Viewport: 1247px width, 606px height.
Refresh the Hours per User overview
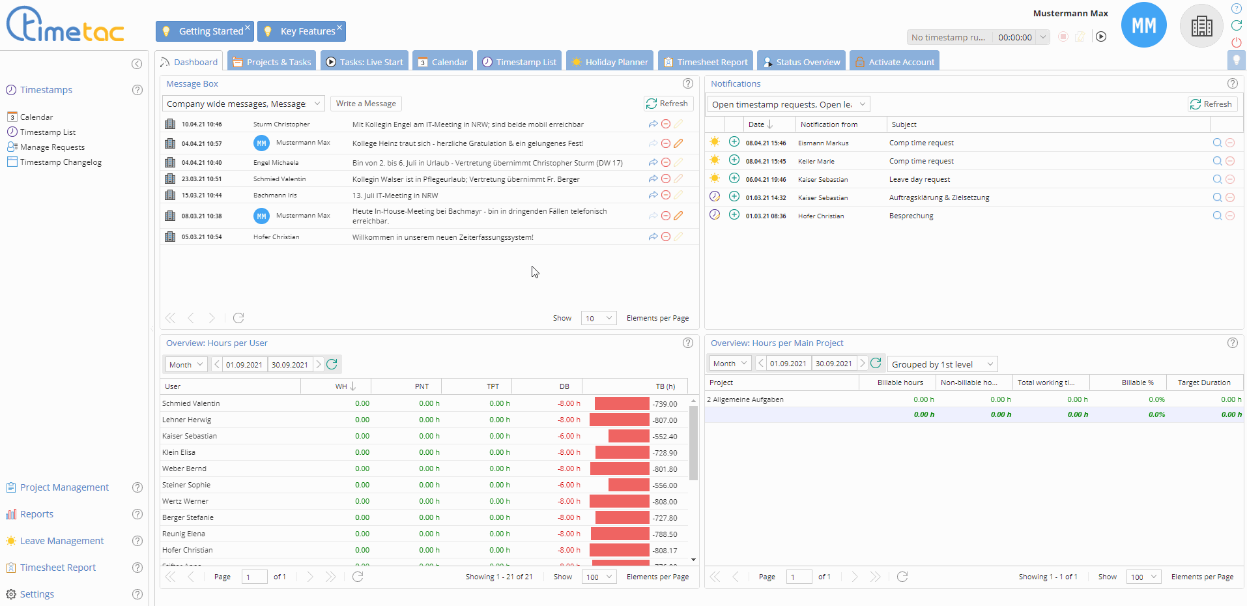tap(332, 364)
